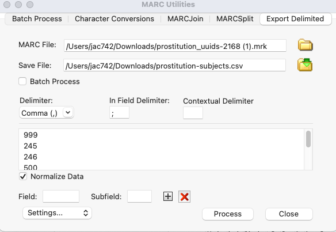Select the MARCSplit tab
The width and height of the screenshot is (336, 232).
coord(235,19)
